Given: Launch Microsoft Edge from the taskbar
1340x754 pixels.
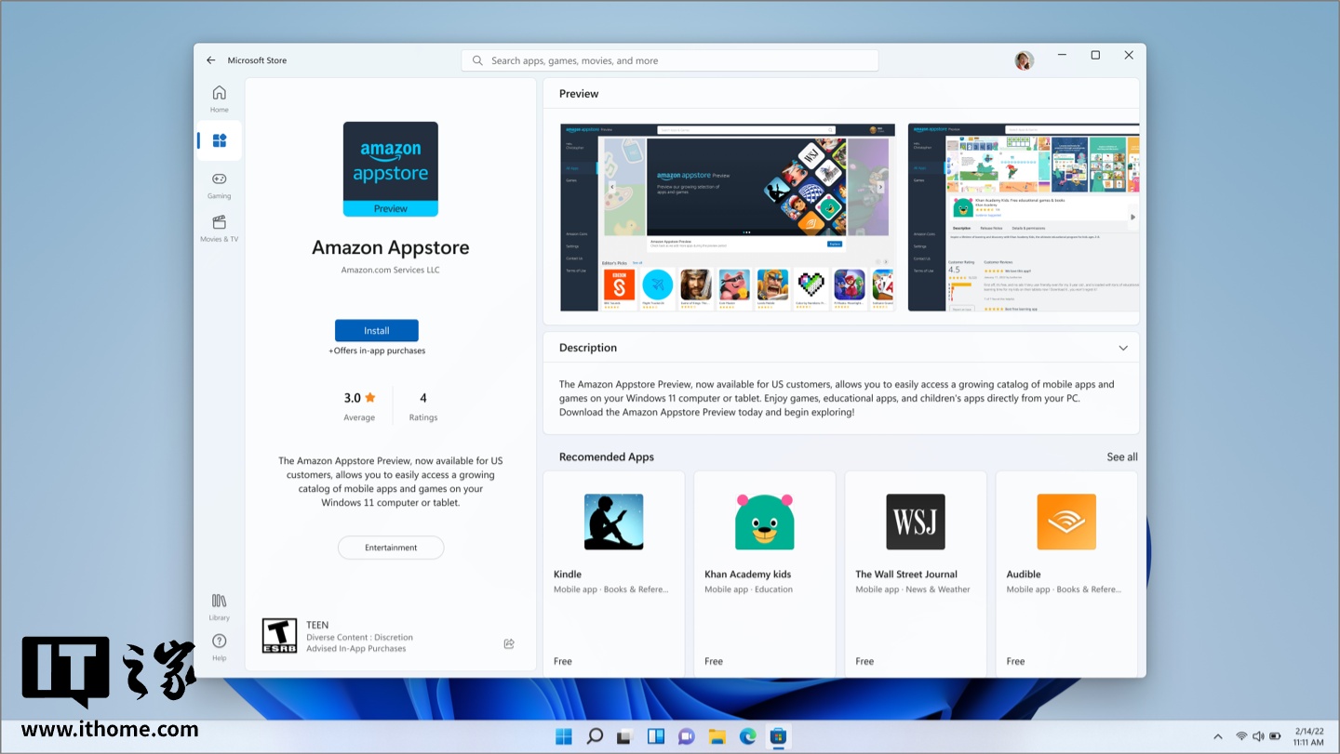Looking at the screenshot, I should pyautogui.click(x=746, y=735).
